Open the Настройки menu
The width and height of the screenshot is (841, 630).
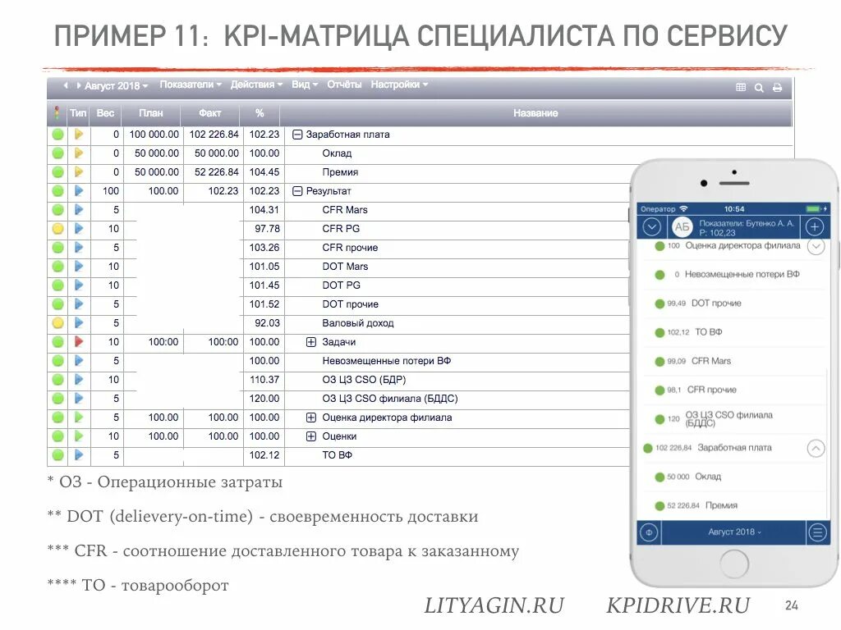point(394,84)
